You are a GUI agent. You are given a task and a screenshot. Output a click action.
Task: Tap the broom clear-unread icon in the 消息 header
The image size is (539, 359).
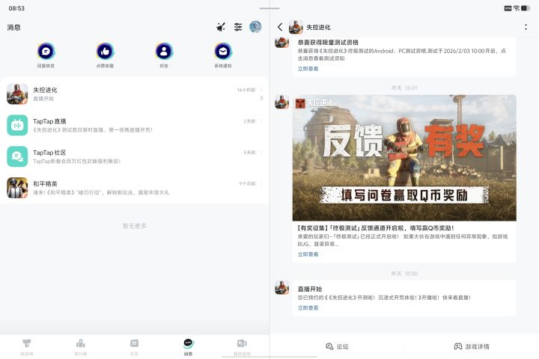[x=221, y=27]
